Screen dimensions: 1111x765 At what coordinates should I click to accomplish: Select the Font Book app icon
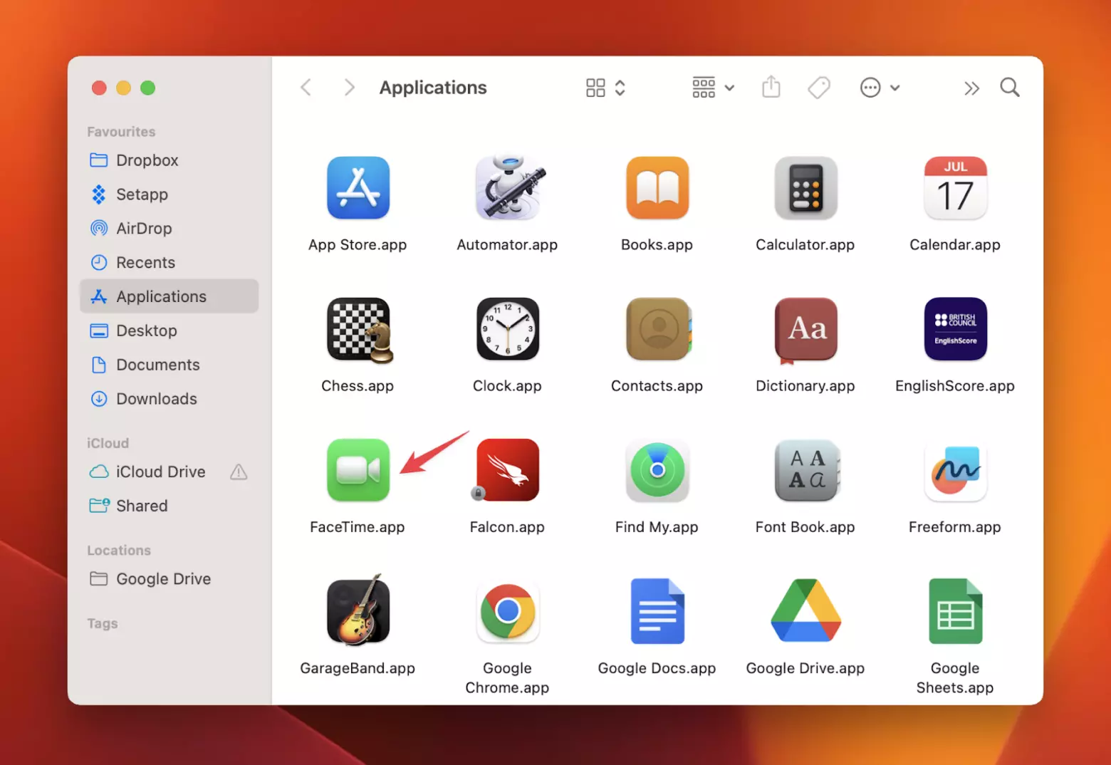[807, 470]
